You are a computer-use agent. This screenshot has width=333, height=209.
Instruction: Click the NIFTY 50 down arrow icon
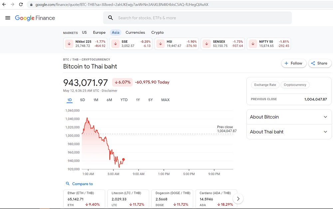tap(253, 44)
